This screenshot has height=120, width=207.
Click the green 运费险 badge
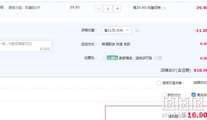pos(112,58)
